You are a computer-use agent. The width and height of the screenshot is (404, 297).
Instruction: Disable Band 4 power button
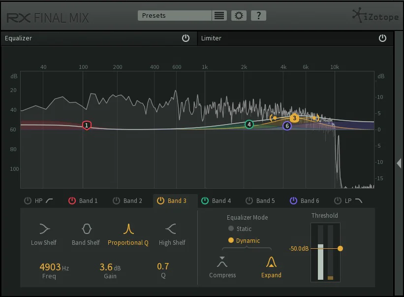coord(205,200)
